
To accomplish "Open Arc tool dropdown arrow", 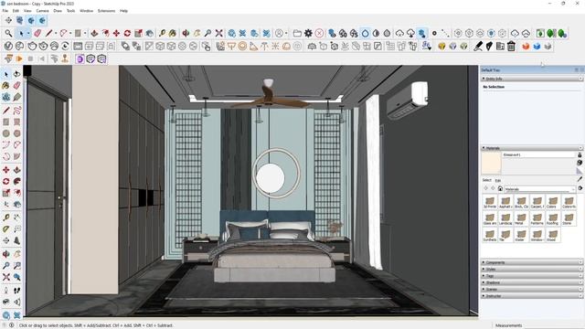I will (x=70, y=33).
